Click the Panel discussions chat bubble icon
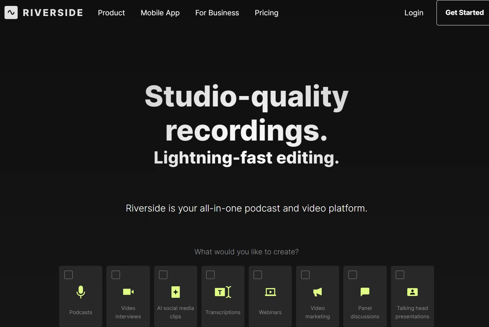The height and width of the screenshot is (327, 489). point(365,292)
